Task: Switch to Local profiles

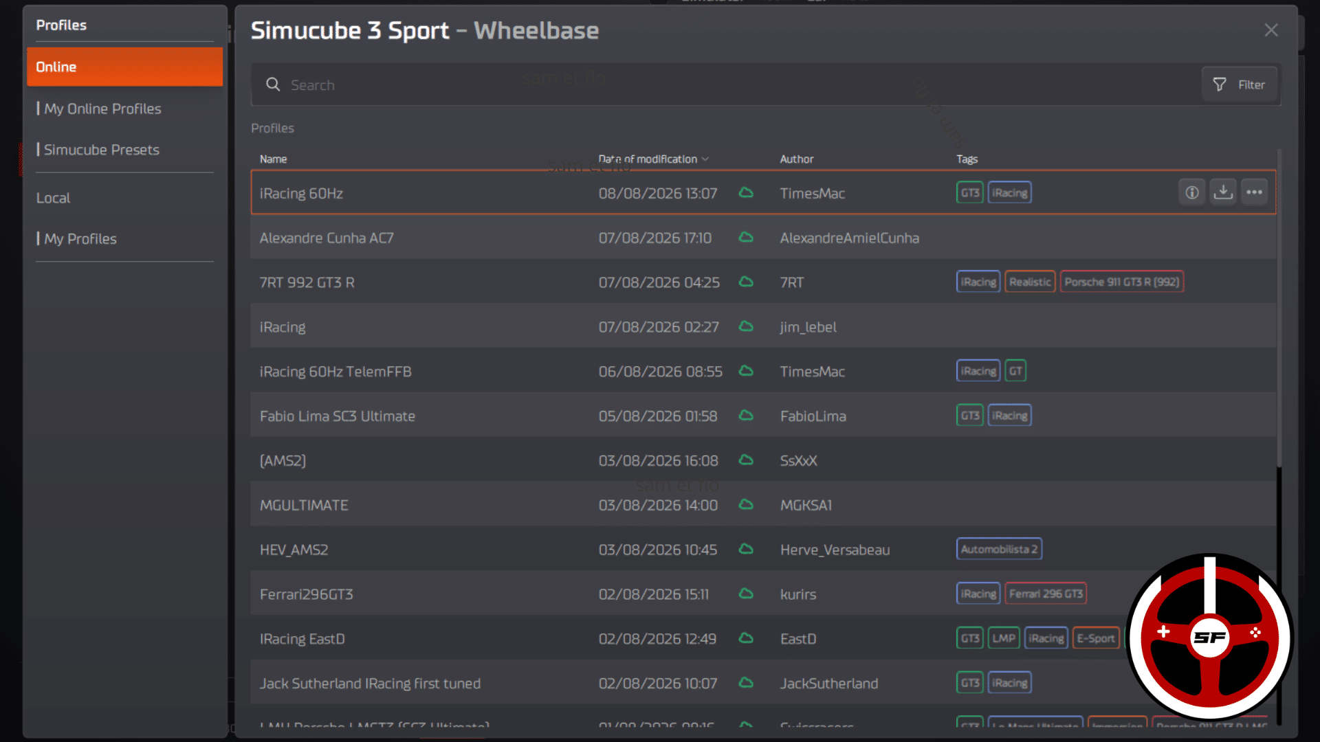Action: pos(53,198)
